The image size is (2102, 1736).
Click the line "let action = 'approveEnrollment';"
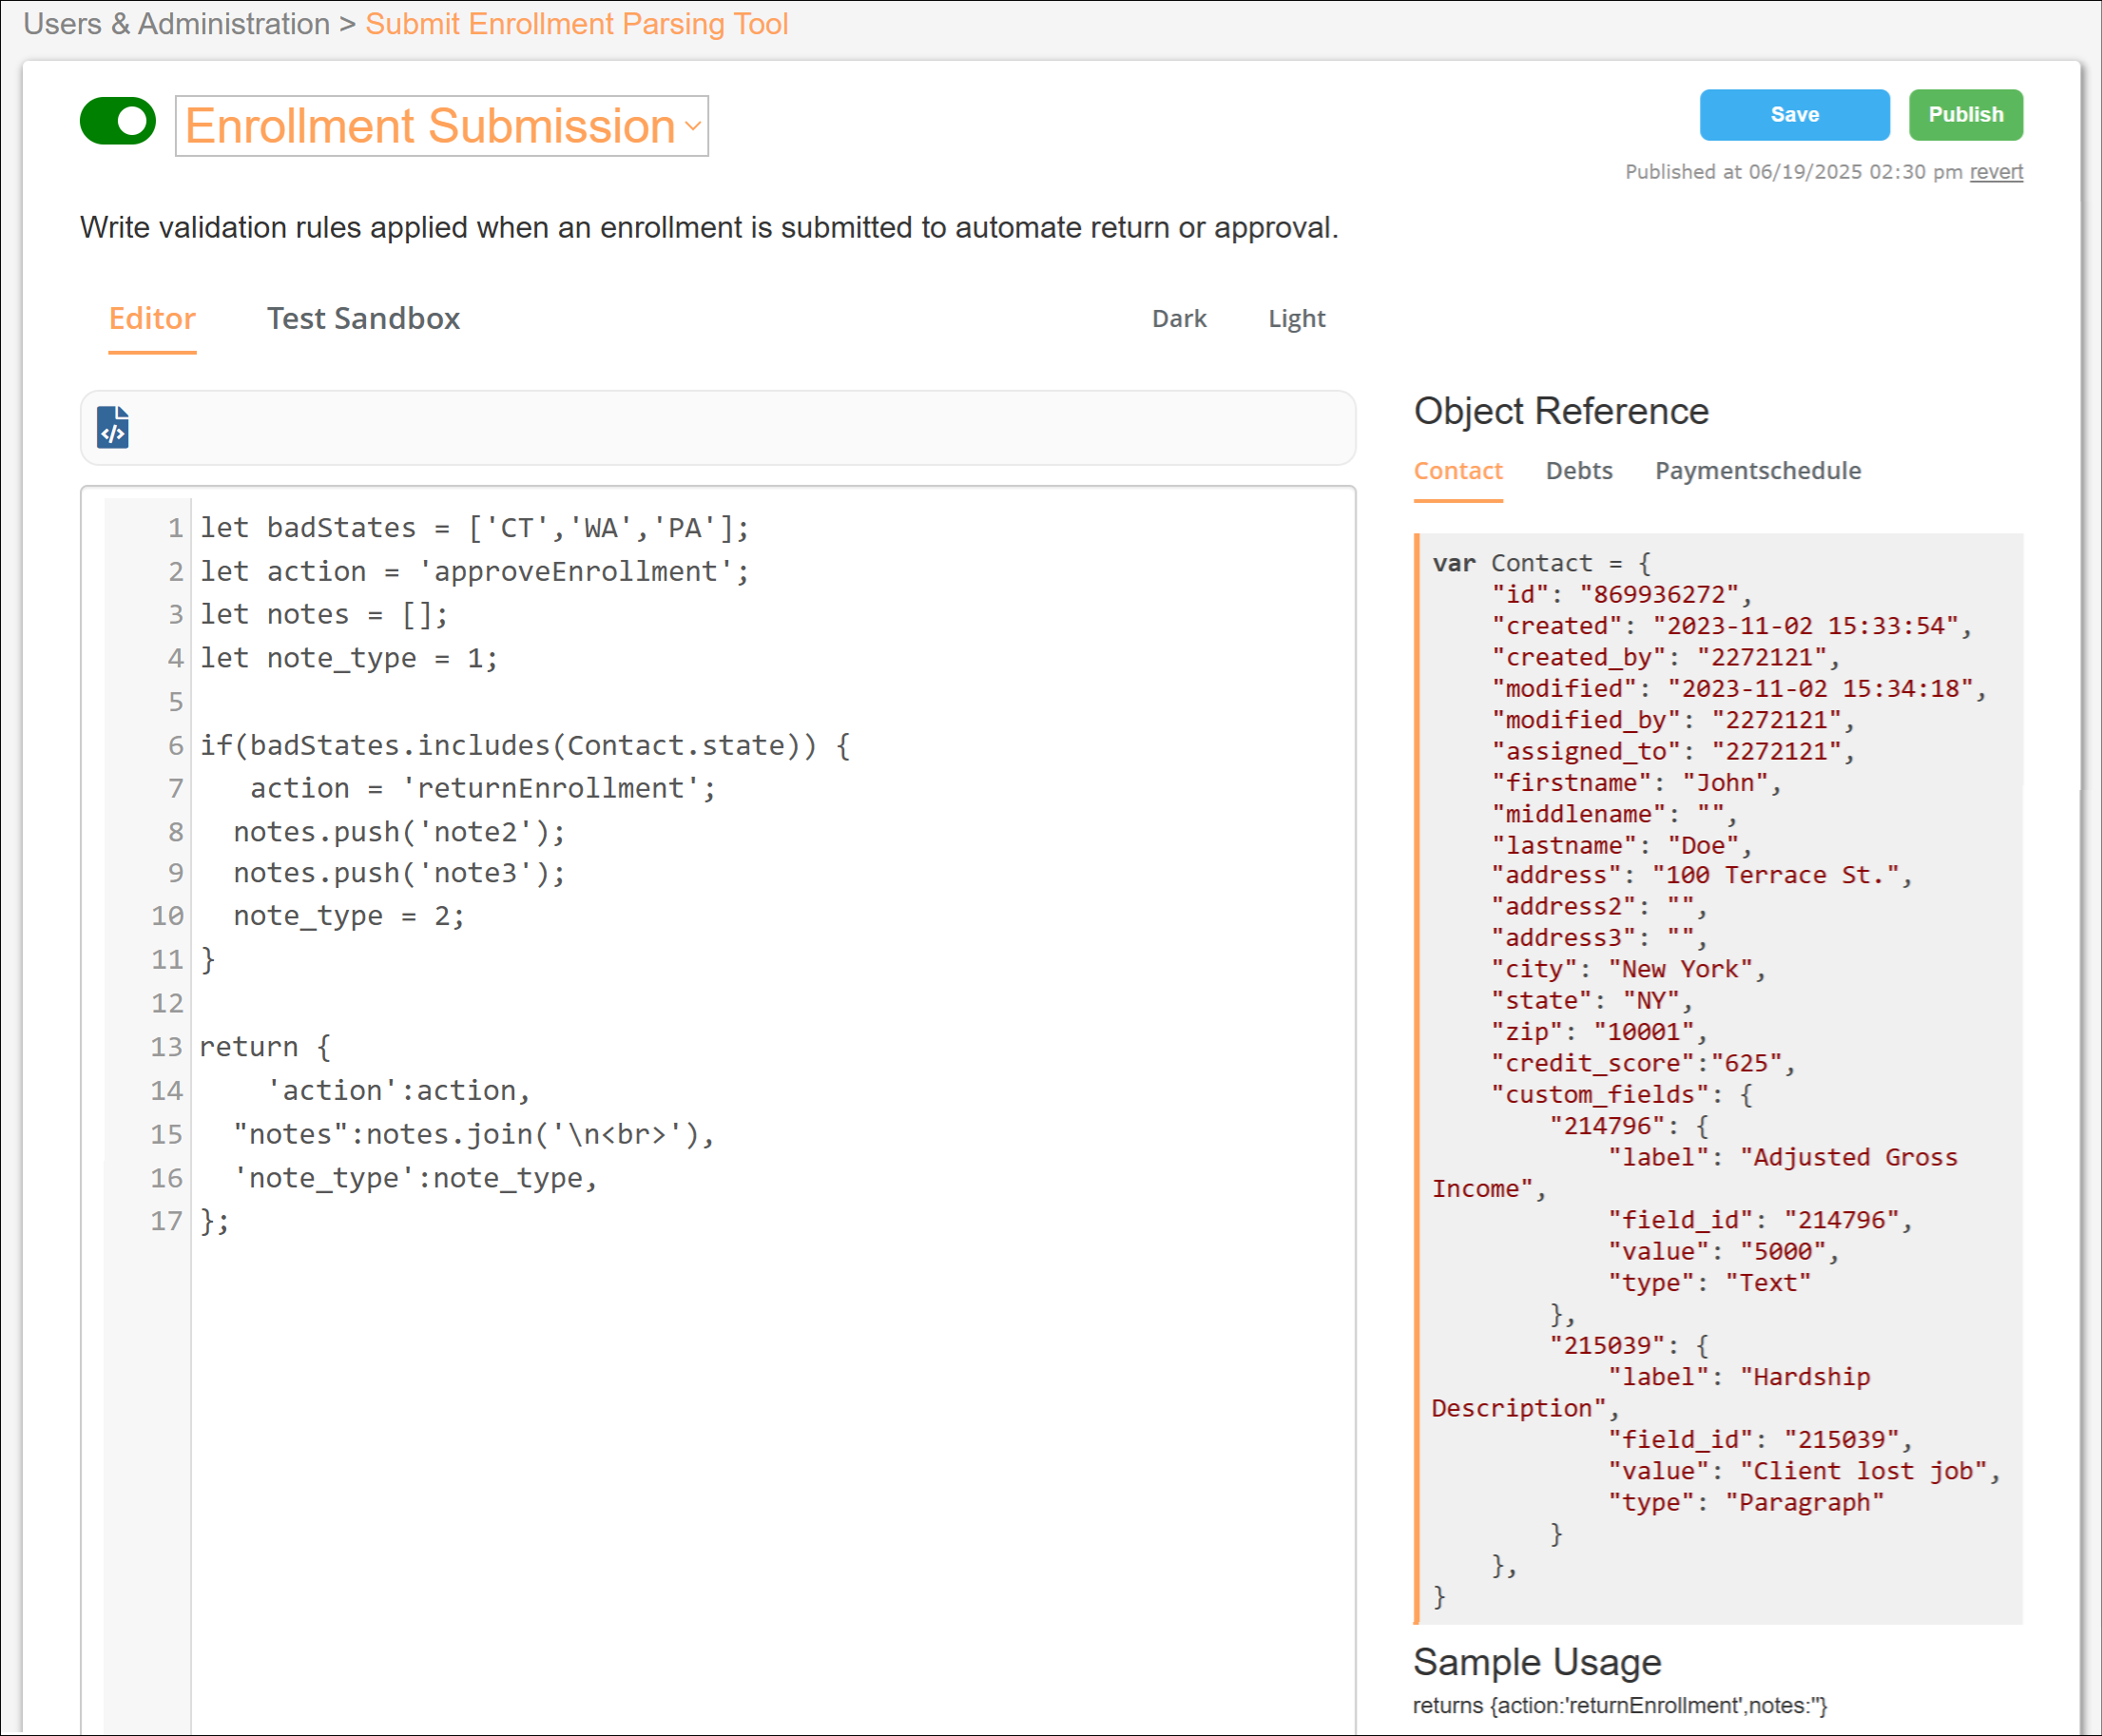coord(475,572)
